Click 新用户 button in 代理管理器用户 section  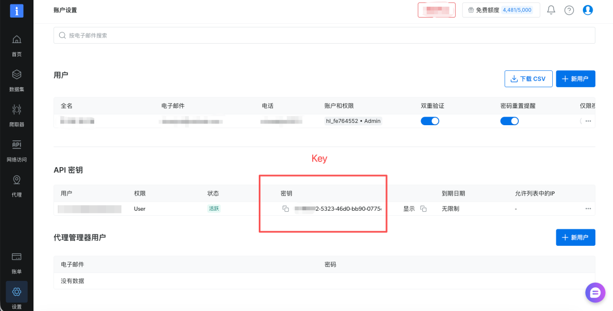click(576, 237)
